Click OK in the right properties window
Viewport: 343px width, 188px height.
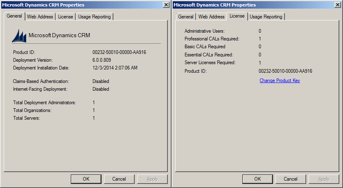click(x=257, y=179)
